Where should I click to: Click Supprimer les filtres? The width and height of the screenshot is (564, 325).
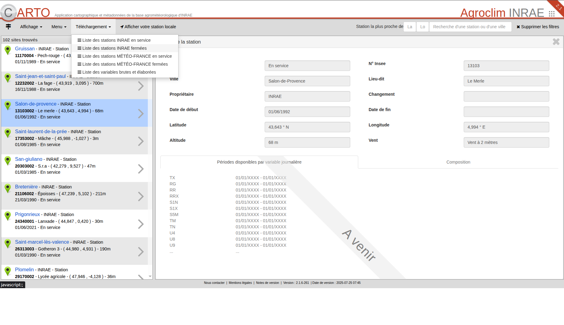coord(538,27)
